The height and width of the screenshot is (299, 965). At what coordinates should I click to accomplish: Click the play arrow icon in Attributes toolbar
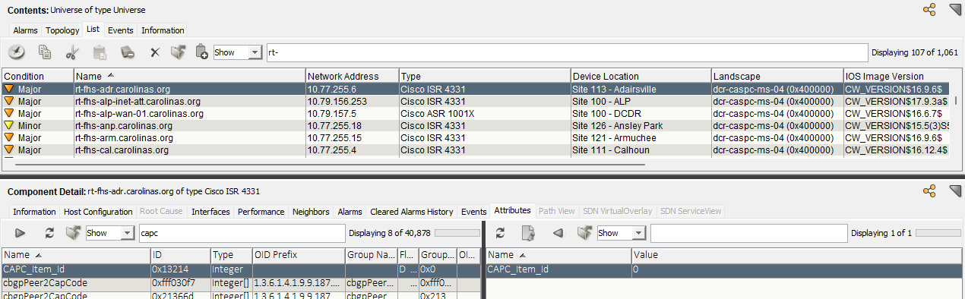coord(21,233)
